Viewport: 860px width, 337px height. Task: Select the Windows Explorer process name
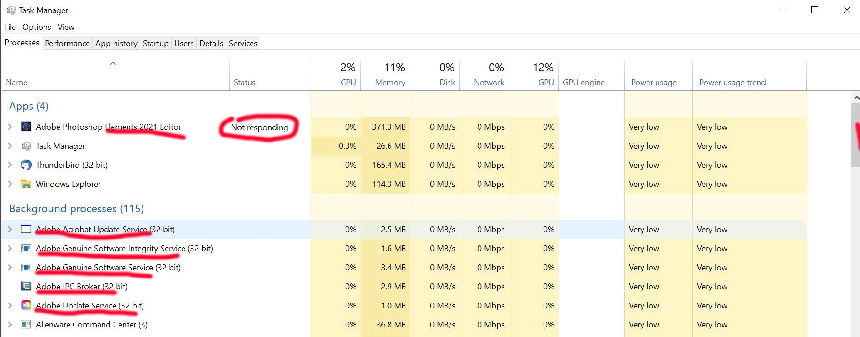pos(68,184)
